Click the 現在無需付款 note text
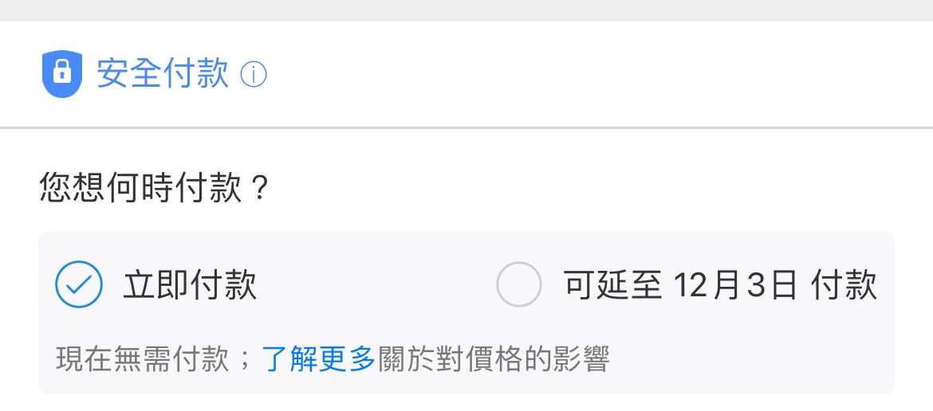The image size is (933, 411). pos(142,358)
